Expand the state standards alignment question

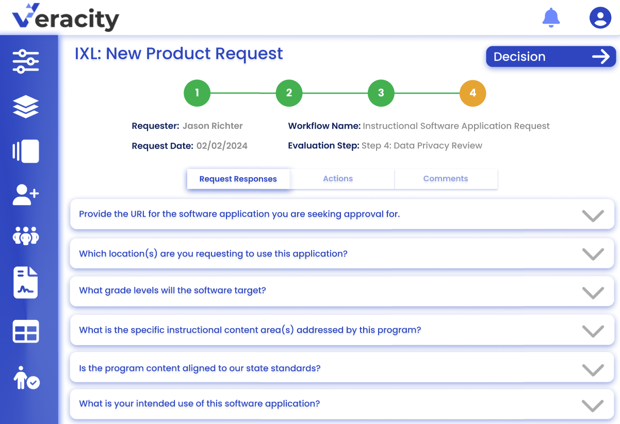tap(593, 369)
